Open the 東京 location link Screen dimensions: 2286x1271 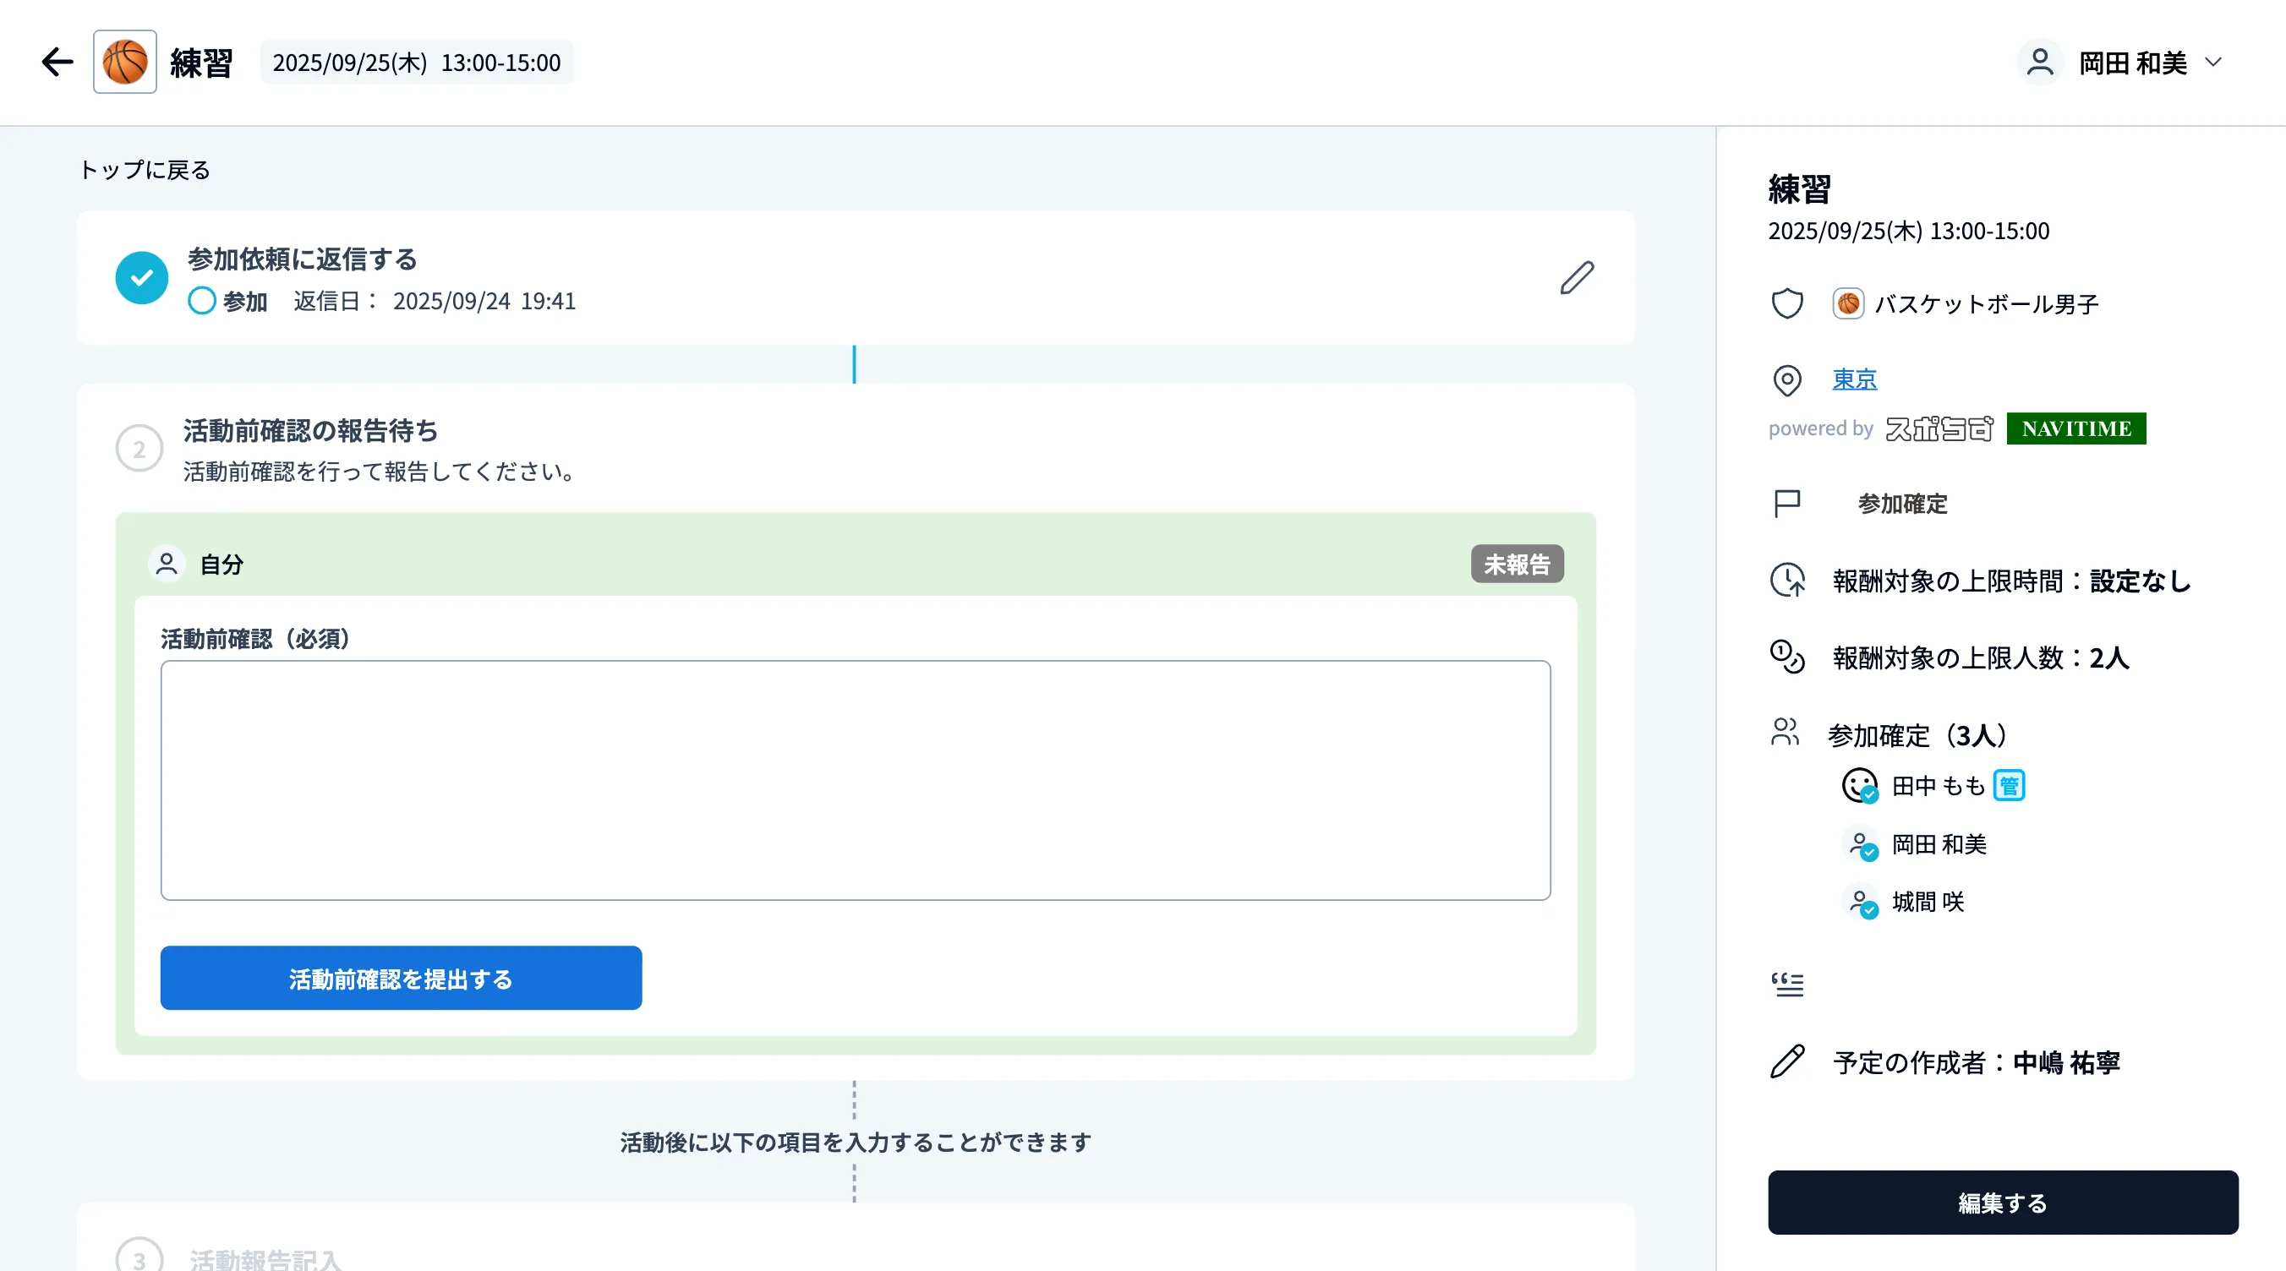tap(1855, 379)
